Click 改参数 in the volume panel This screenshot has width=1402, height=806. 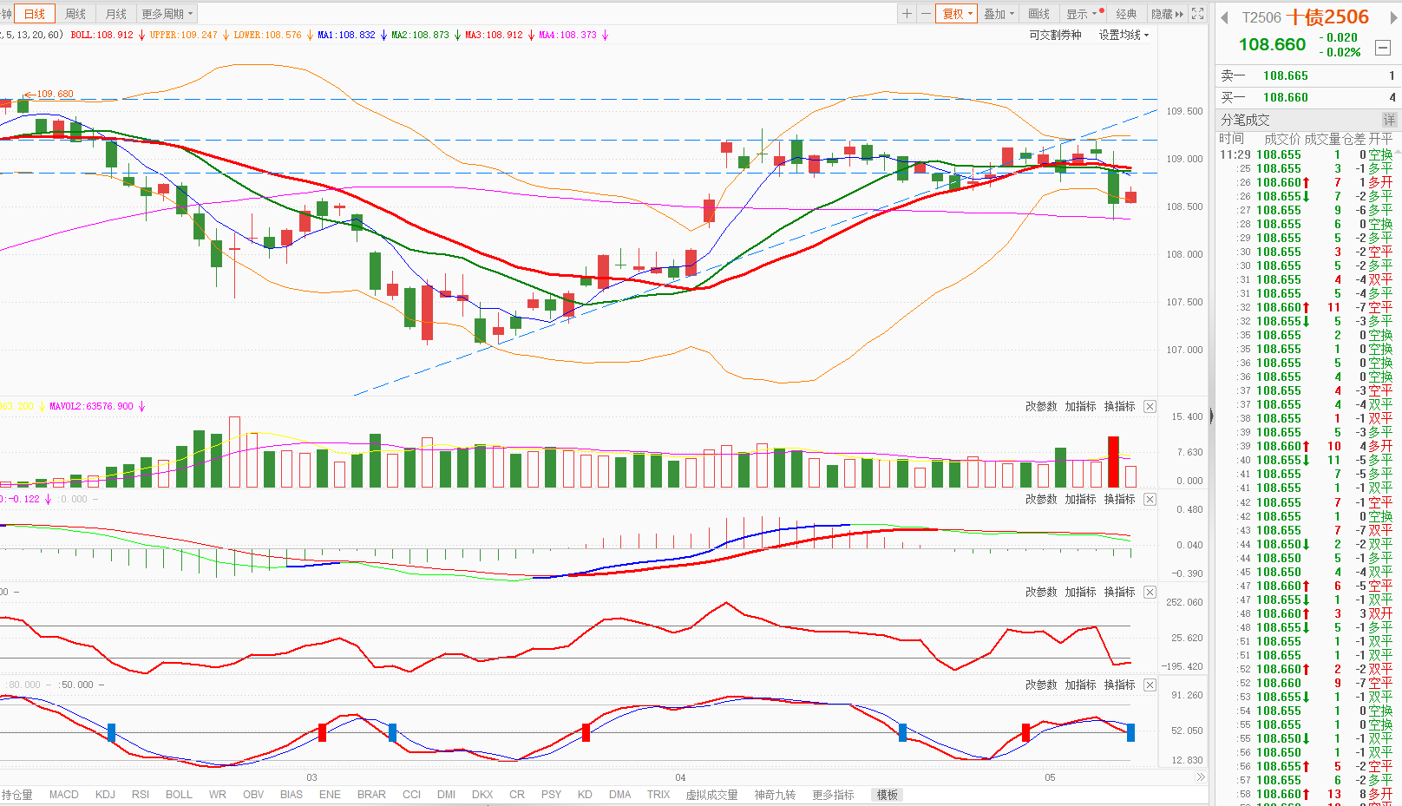pyautogui.click(x=1041, y=406)
